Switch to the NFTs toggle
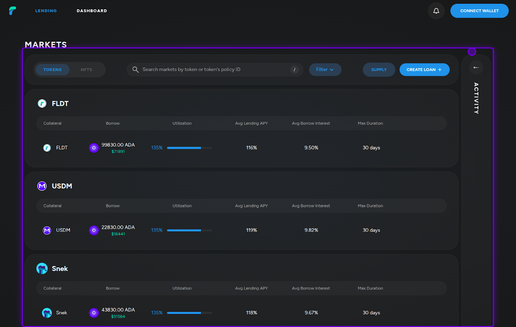Viewport: 516px width, 327px height. point(86,70)
